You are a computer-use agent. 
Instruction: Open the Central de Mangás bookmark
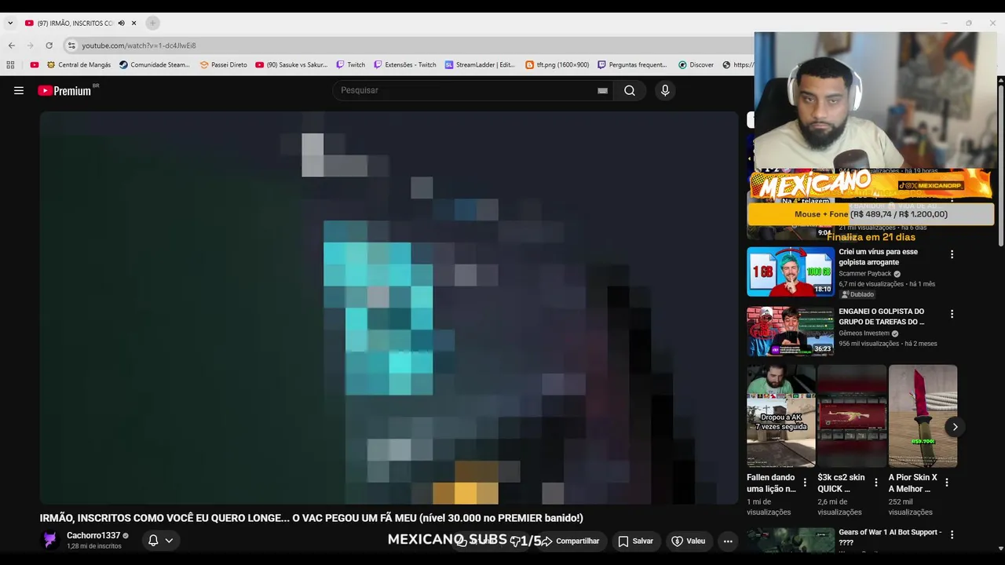[x=79, y=65]
